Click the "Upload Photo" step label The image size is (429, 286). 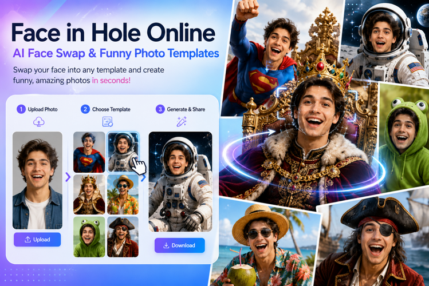point(43,109)
